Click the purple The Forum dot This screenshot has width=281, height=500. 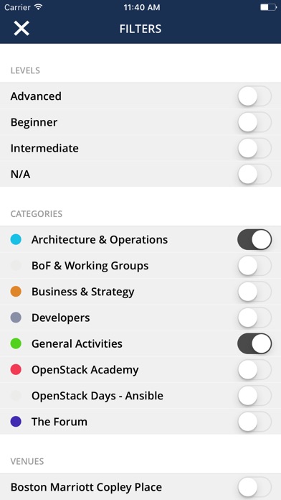point(16,422)
